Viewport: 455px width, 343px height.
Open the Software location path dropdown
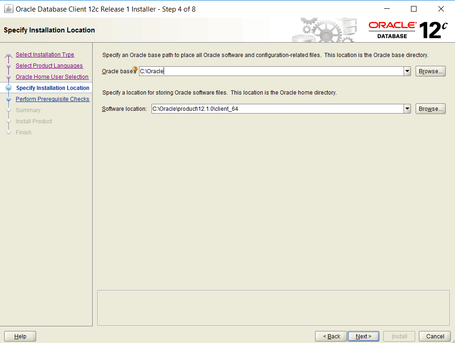(x=407, y=109)
